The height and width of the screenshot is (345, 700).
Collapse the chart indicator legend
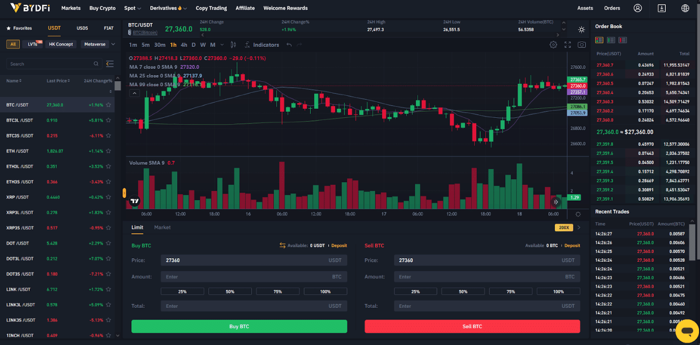point(134,93)
